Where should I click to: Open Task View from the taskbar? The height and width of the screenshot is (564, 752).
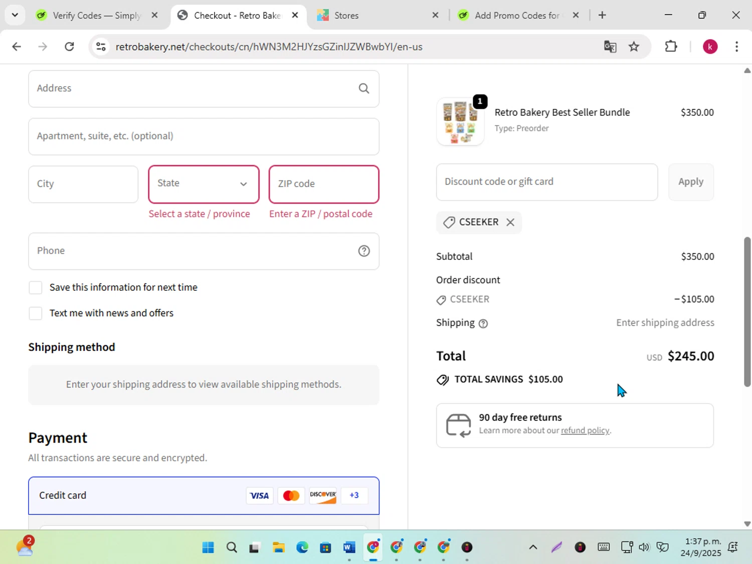255,547
